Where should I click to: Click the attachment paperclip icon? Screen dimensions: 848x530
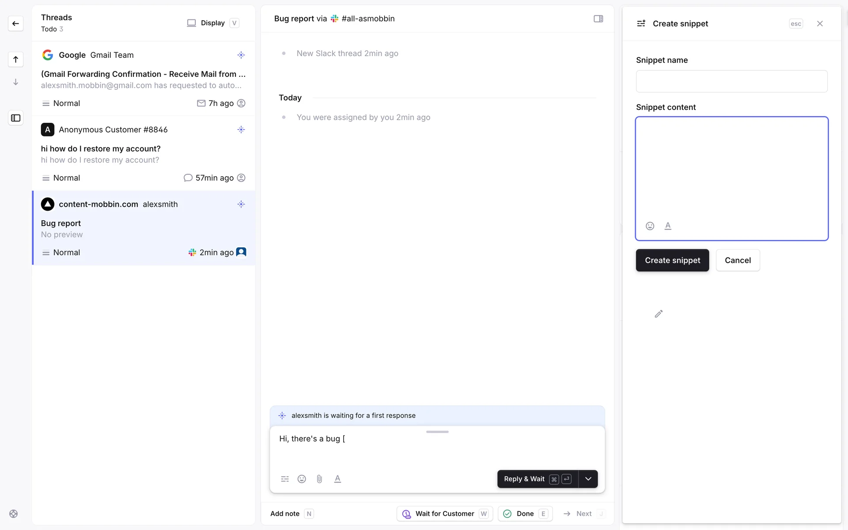pyautogui.click(x=319, y=479)
